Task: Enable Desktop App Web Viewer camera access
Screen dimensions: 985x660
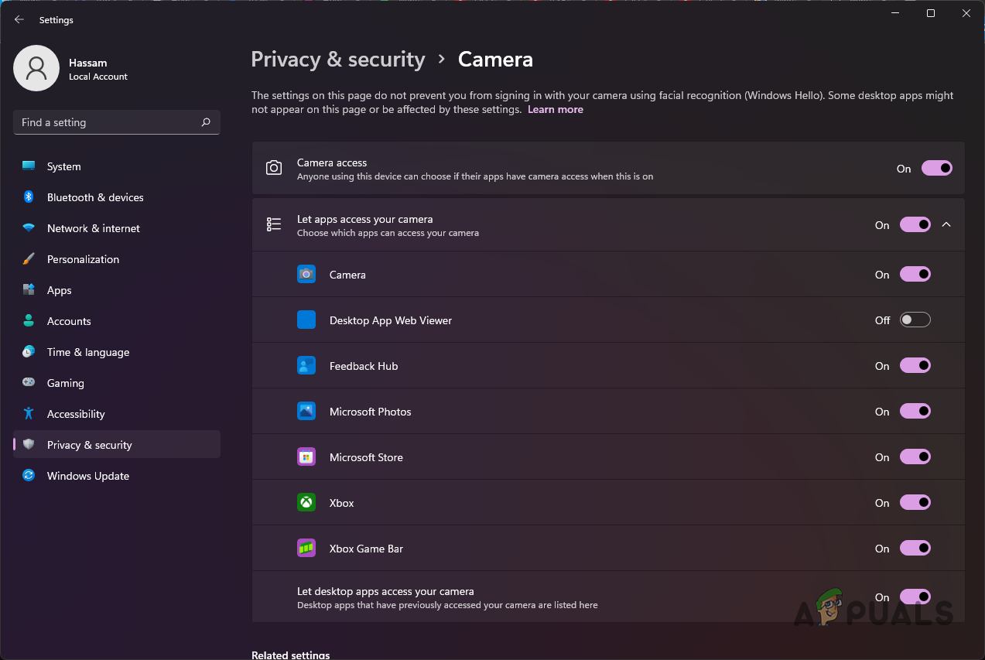Action: click(915, 319)
